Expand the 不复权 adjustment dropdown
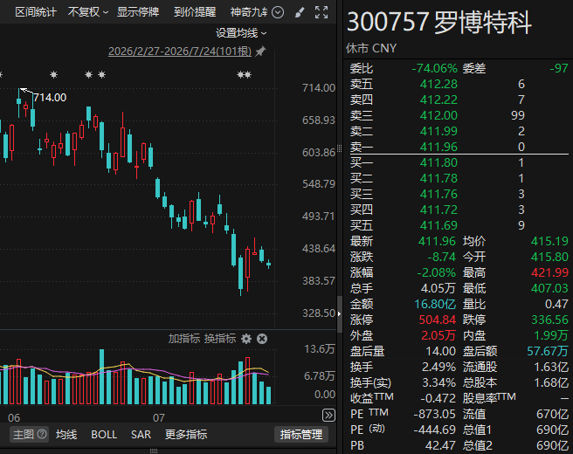 coord(87,12)
